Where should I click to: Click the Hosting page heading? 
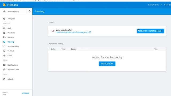[40, 11]
